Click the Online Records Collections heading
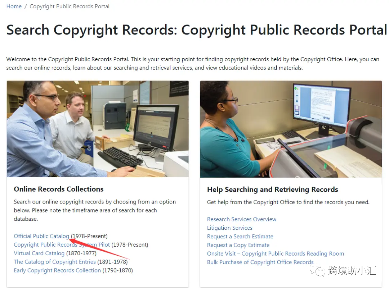Viewport: 389px width, 288px height. click(59, 189)
